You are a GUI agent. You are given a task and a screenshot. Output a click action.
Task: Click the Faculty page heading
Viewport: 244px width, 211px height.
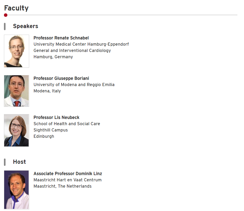[x=16, y=8]
